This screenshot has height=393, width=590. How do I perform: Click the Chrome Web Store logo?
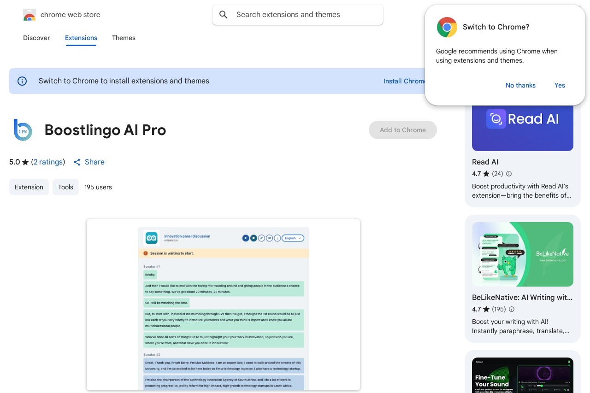[29, 15]
